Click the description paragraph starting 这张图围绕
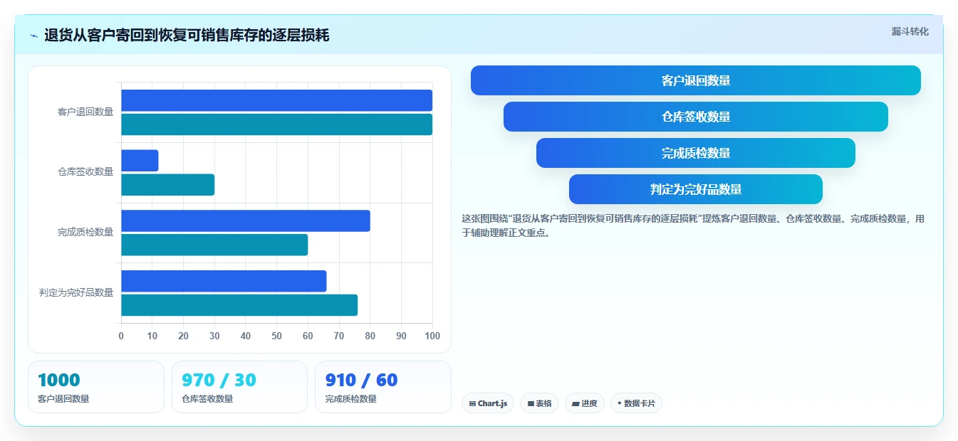The height and width of the screenshot is (441, 958). (693, 225)
